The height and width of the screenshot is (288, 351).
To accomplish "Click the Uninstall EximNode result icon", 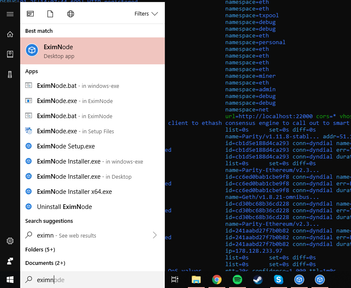I will click(x=29, y=206).
